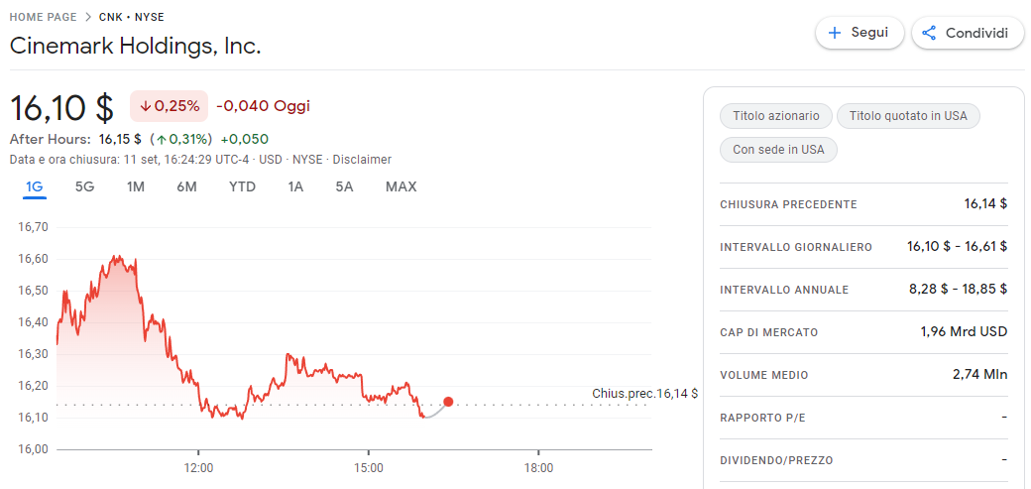Click the INTERVALLO ANNUALE label
Screen dimensions: 1031x489
point(784,291)
